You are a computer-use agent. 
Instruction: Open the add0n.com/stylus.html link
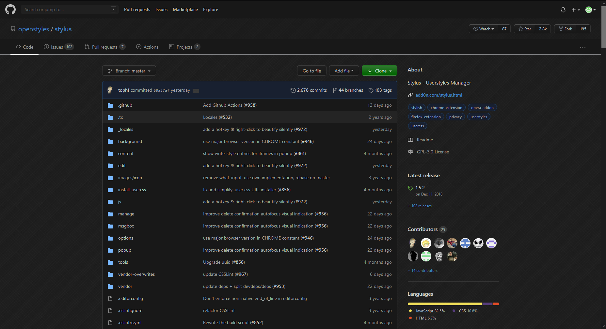tap(439, 95)
